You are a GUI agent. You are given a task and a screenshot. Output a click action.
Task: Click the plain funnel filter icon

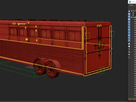[x=129, y=55]
